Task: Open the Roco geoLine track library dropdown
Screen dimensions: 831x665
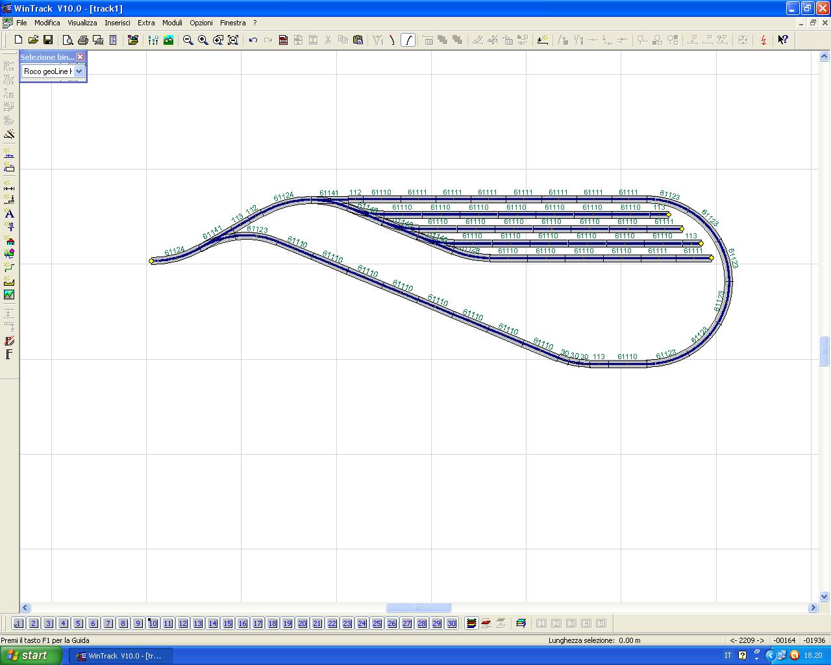Action: [78, 71]
